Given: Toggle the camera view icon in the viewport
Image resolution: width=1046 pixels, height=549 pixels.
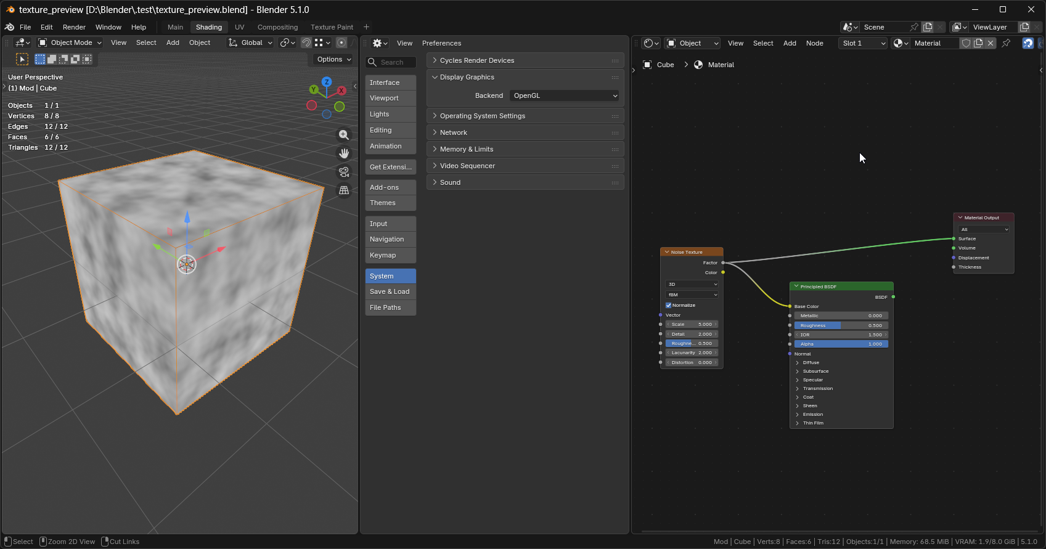Looking at the screenshot, I should coord(344,172).
